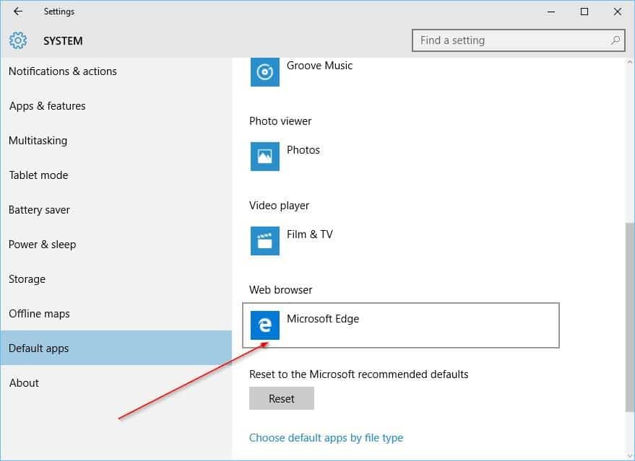Minimize the Settings window
The image size is (635, 461).
(x=551, y=12)
